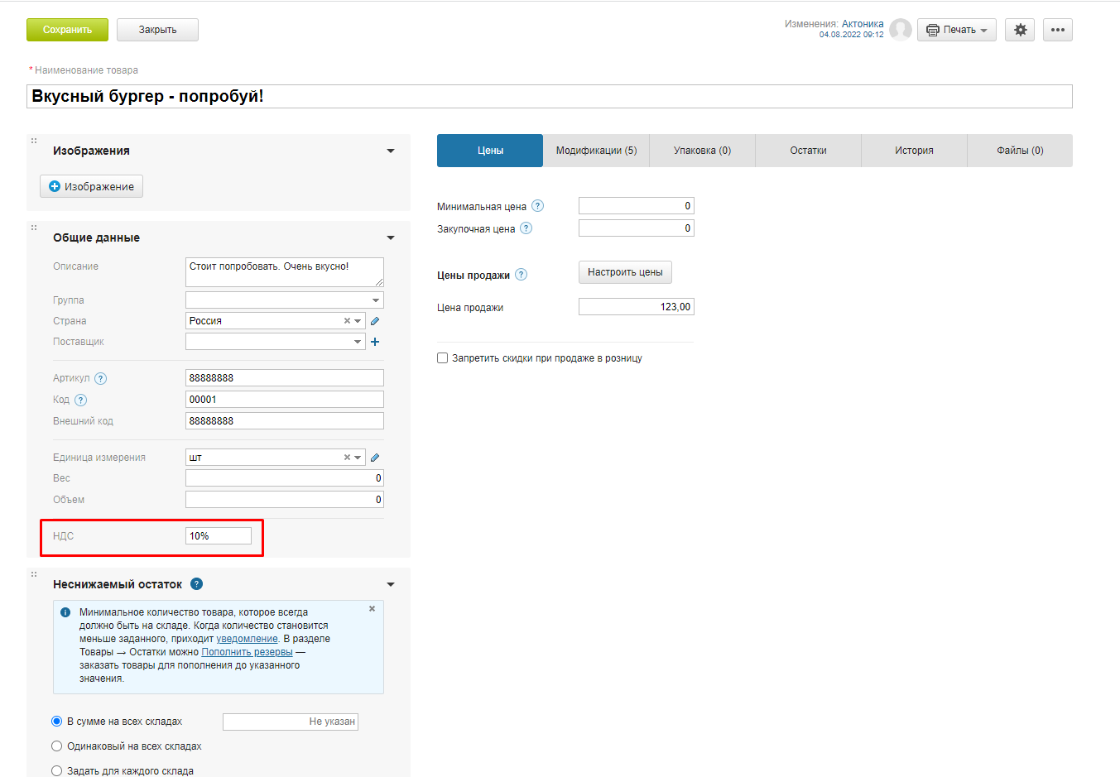The width and height of the screenshot is (1120, 777).
Task: Click the green Сохранить button
Action: click(x=67, y=30)
